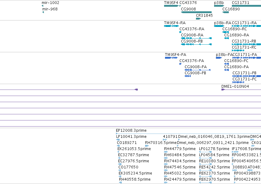Select EST CO177650
Viewport: 261px width, 184px height.
click(x=128, y=167)
